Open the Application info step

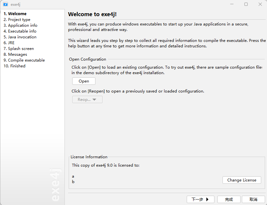tap(20, 25)
